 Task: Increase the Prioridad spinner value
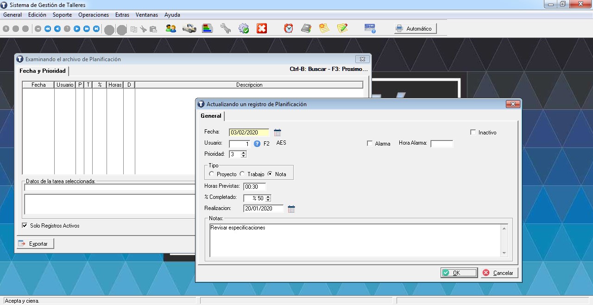tap(244, 152)
